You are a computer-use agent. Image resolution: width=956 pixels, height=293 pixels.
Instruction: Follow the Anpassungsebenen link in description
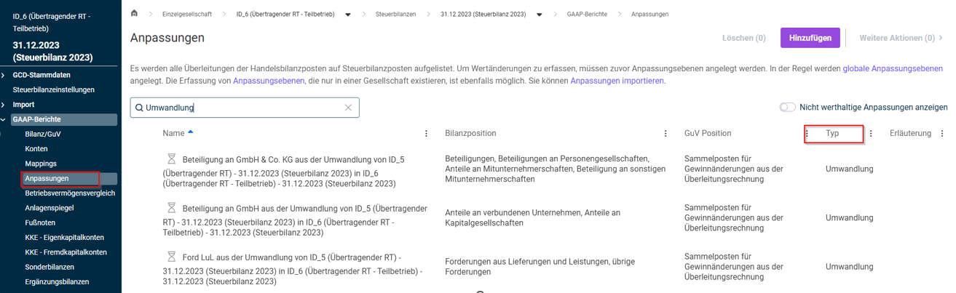[269, 81]
